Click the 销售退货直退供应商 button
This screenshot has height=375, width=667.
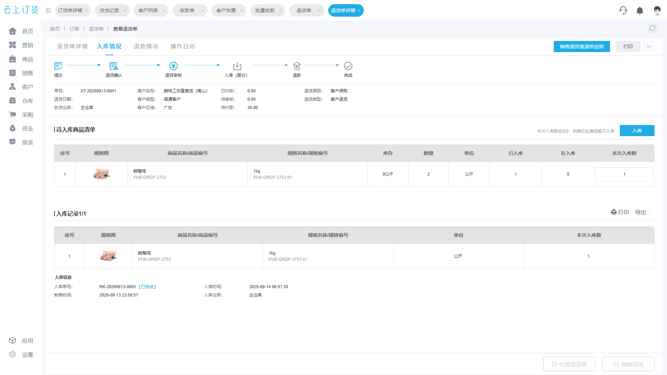(582, 47)
